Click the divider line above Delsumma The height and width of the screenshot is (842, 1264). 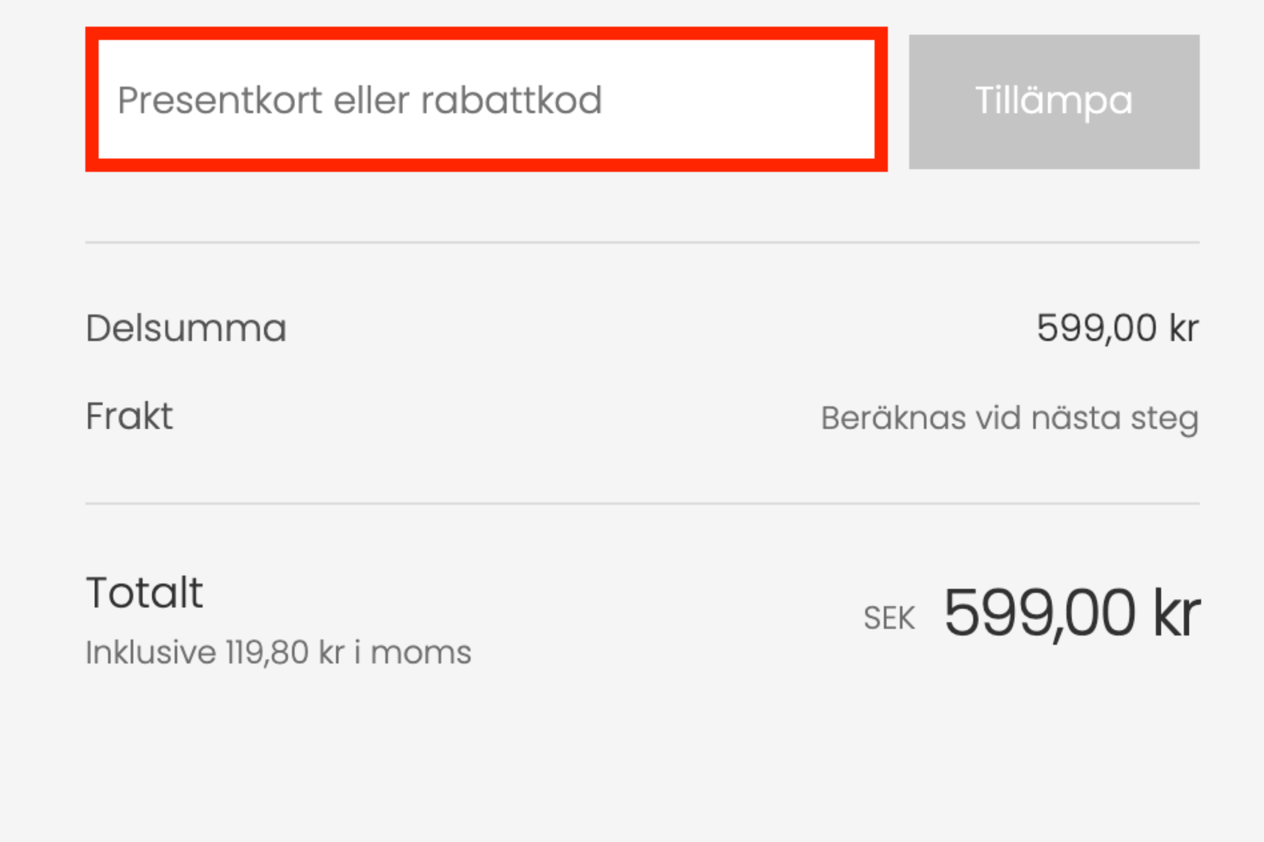pyautogui.click(x=642, y=243)
